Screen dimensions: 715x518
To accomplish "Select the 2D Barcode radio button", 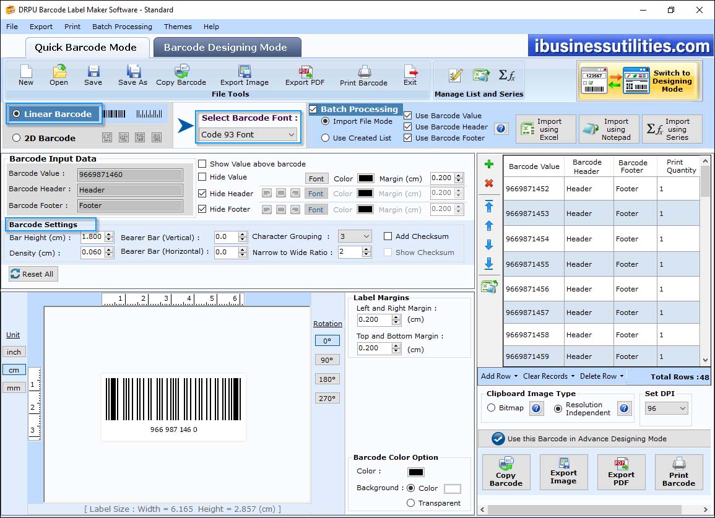I will click(x=17, y=138).
